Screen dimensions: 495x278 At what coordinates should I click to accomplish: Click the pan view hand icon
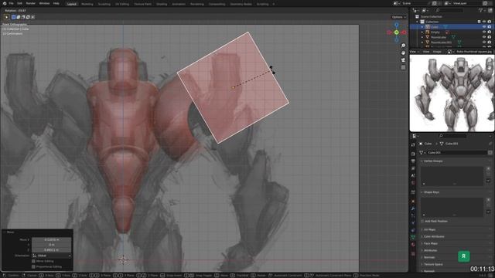tap(403, 53)
